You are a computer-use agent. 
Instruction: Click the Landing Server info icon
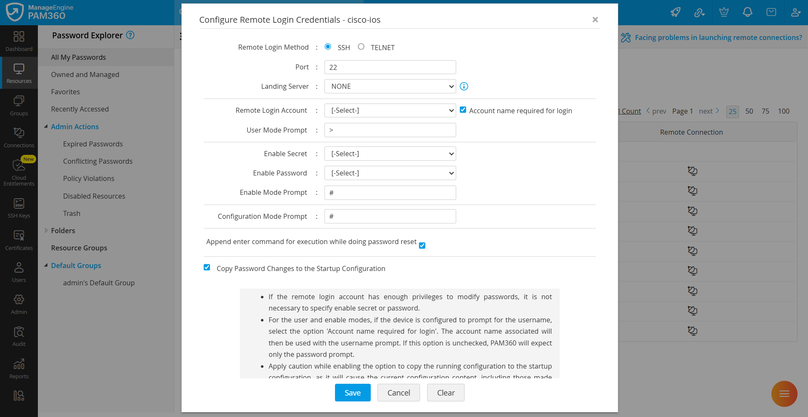464,86
